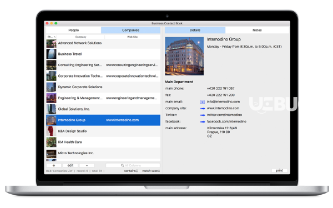The width and height of the screenshot is (333, 208).
Task: Click Consulting Engineering thumbnail photo
Action: click(52, 65)
